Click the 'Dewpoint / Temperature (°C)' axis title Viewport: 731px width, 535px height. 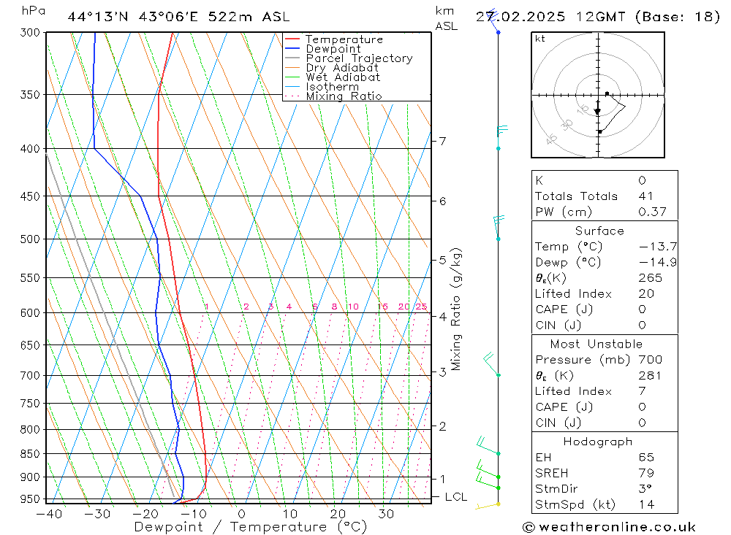250,527
